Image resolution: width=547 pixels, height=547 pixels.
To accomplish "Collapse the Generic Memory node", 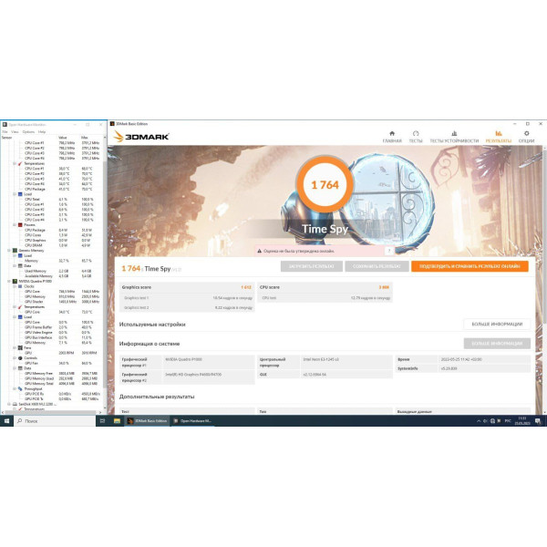I will (x=9, y=251).
